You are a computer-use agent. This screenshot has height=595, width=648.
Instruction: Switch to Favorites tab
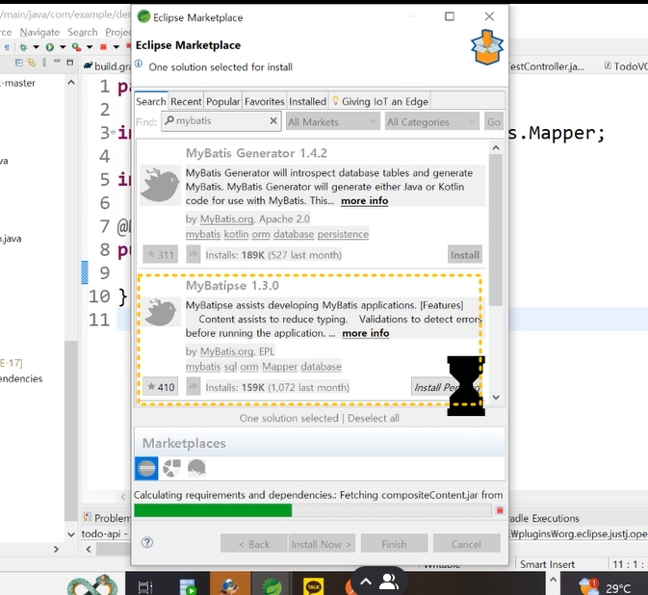click(x=265, y=102)
